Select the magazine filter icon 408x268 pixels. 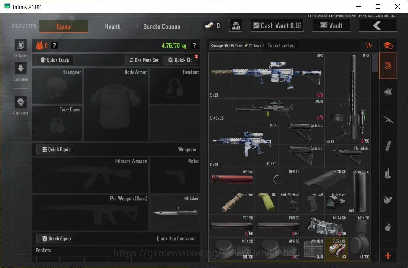tap(388, 146)
